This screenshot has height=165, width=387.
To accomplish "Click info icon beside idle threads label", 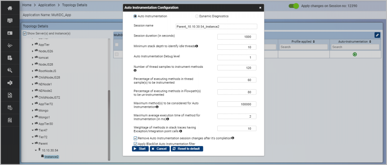I will coord(197,46).
